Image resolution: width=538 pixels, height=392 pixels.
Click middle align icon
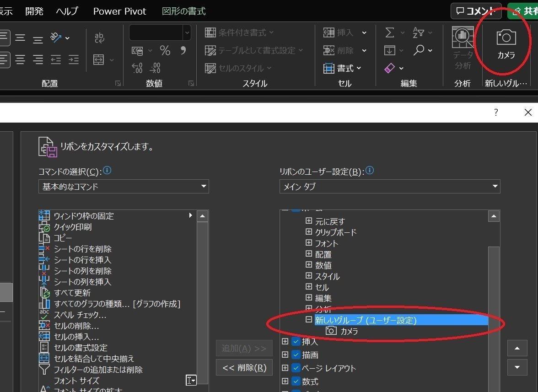point(20,38)
